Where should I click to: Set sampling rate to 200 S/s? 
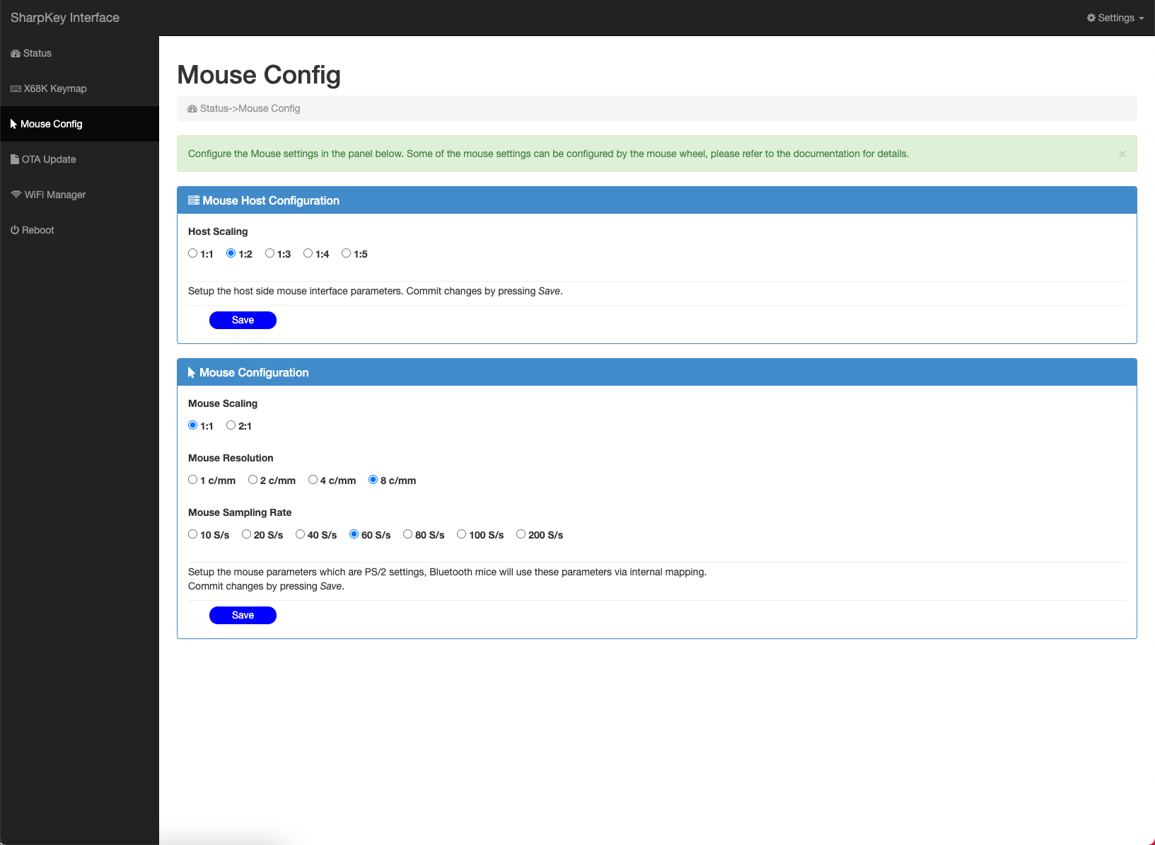pyautogui.click(x=521, y=534)
